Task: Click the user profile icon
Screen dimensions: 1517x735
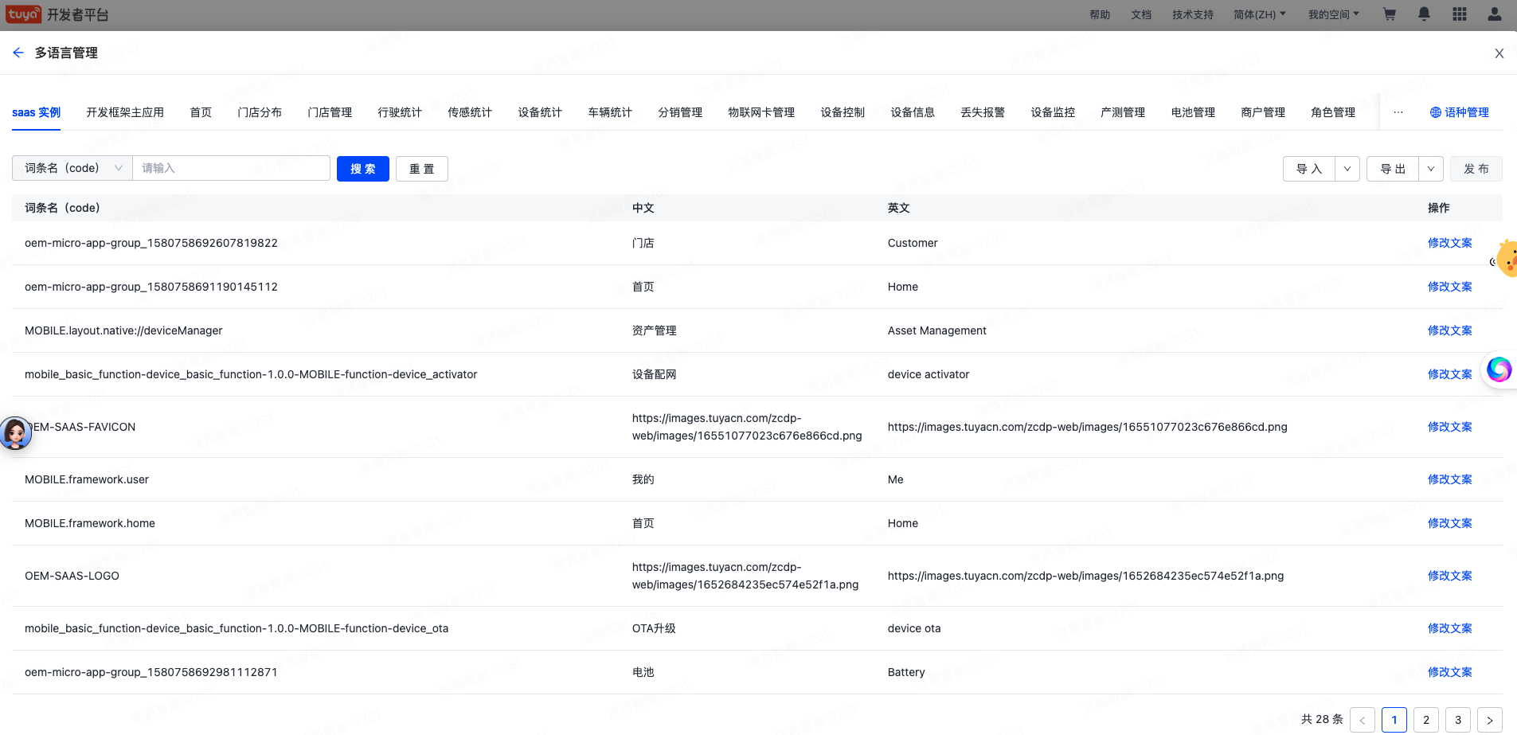Action: click(x=1495, y=14)
